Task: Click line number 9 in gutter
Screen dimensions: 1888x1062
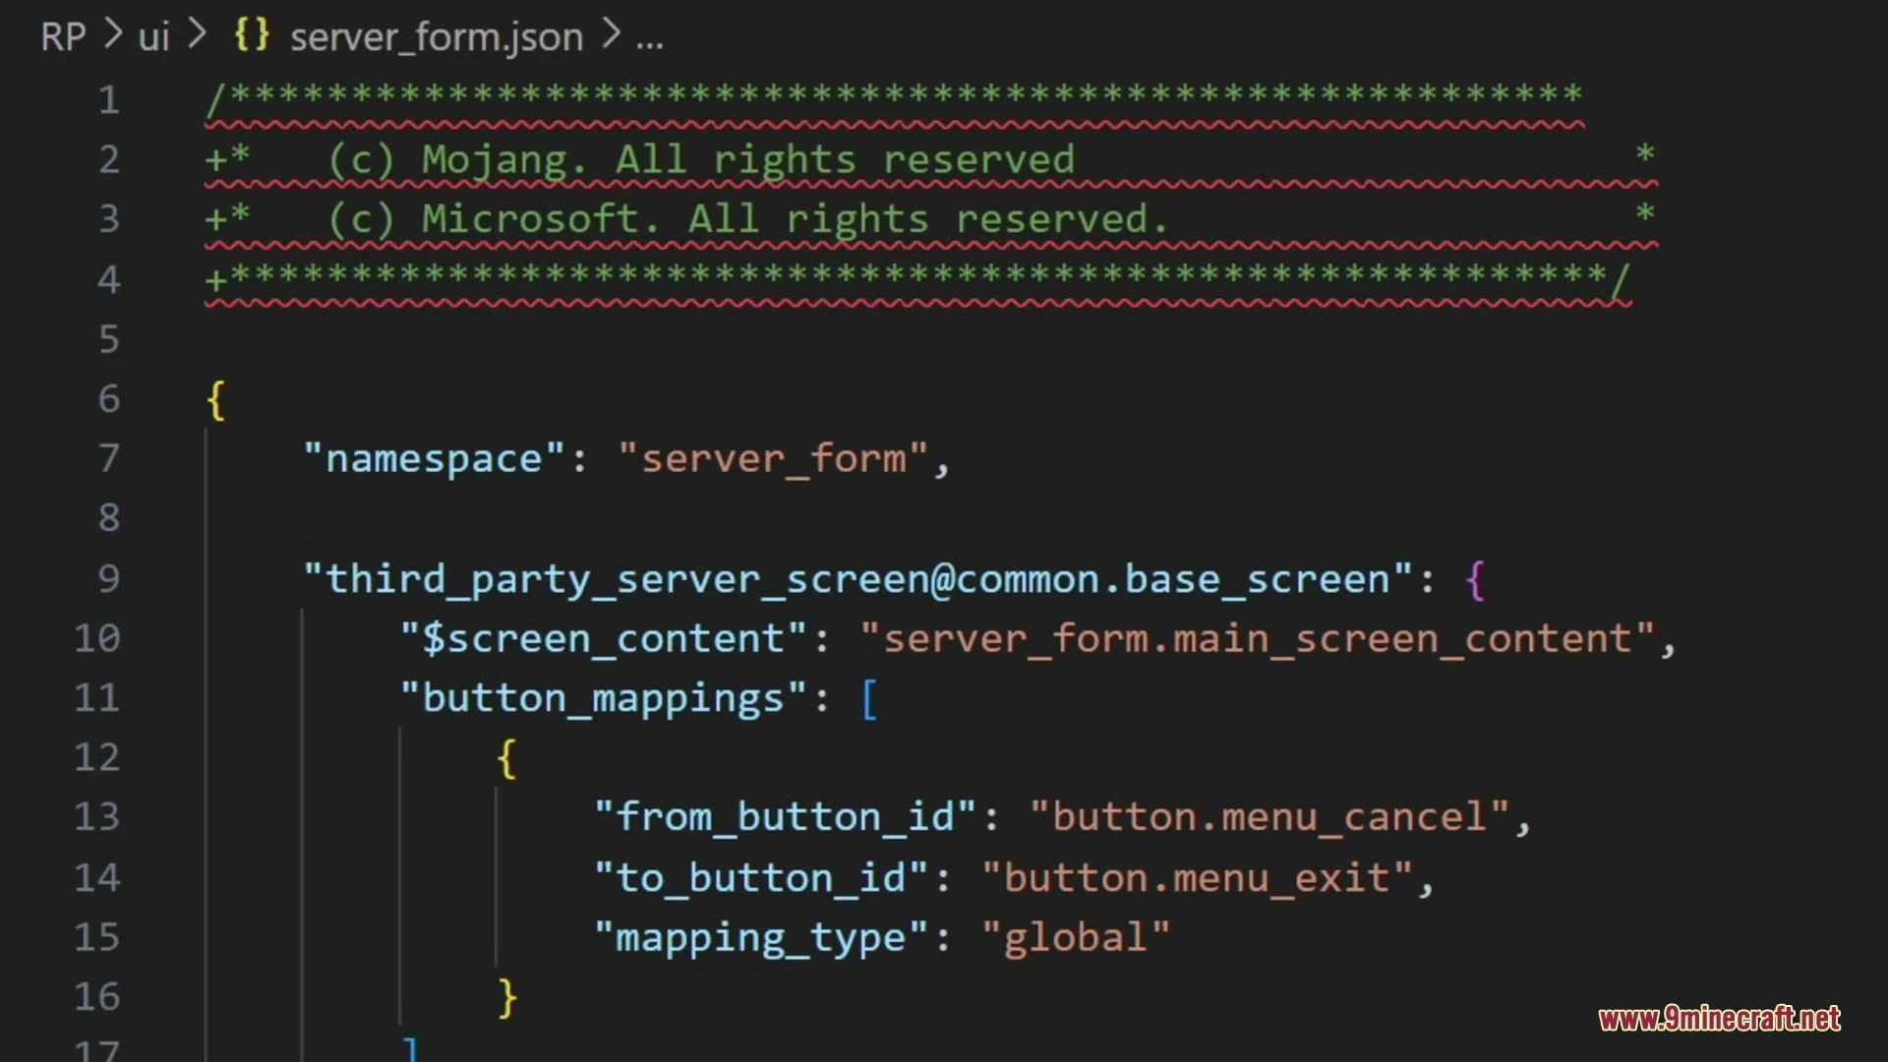Action: [108, 578]
